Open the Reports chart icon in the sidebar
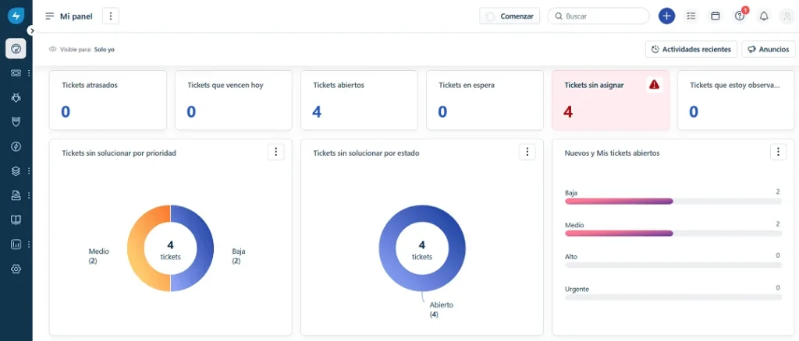Viewport: 799px width, 341px height. tap(16, 244)
